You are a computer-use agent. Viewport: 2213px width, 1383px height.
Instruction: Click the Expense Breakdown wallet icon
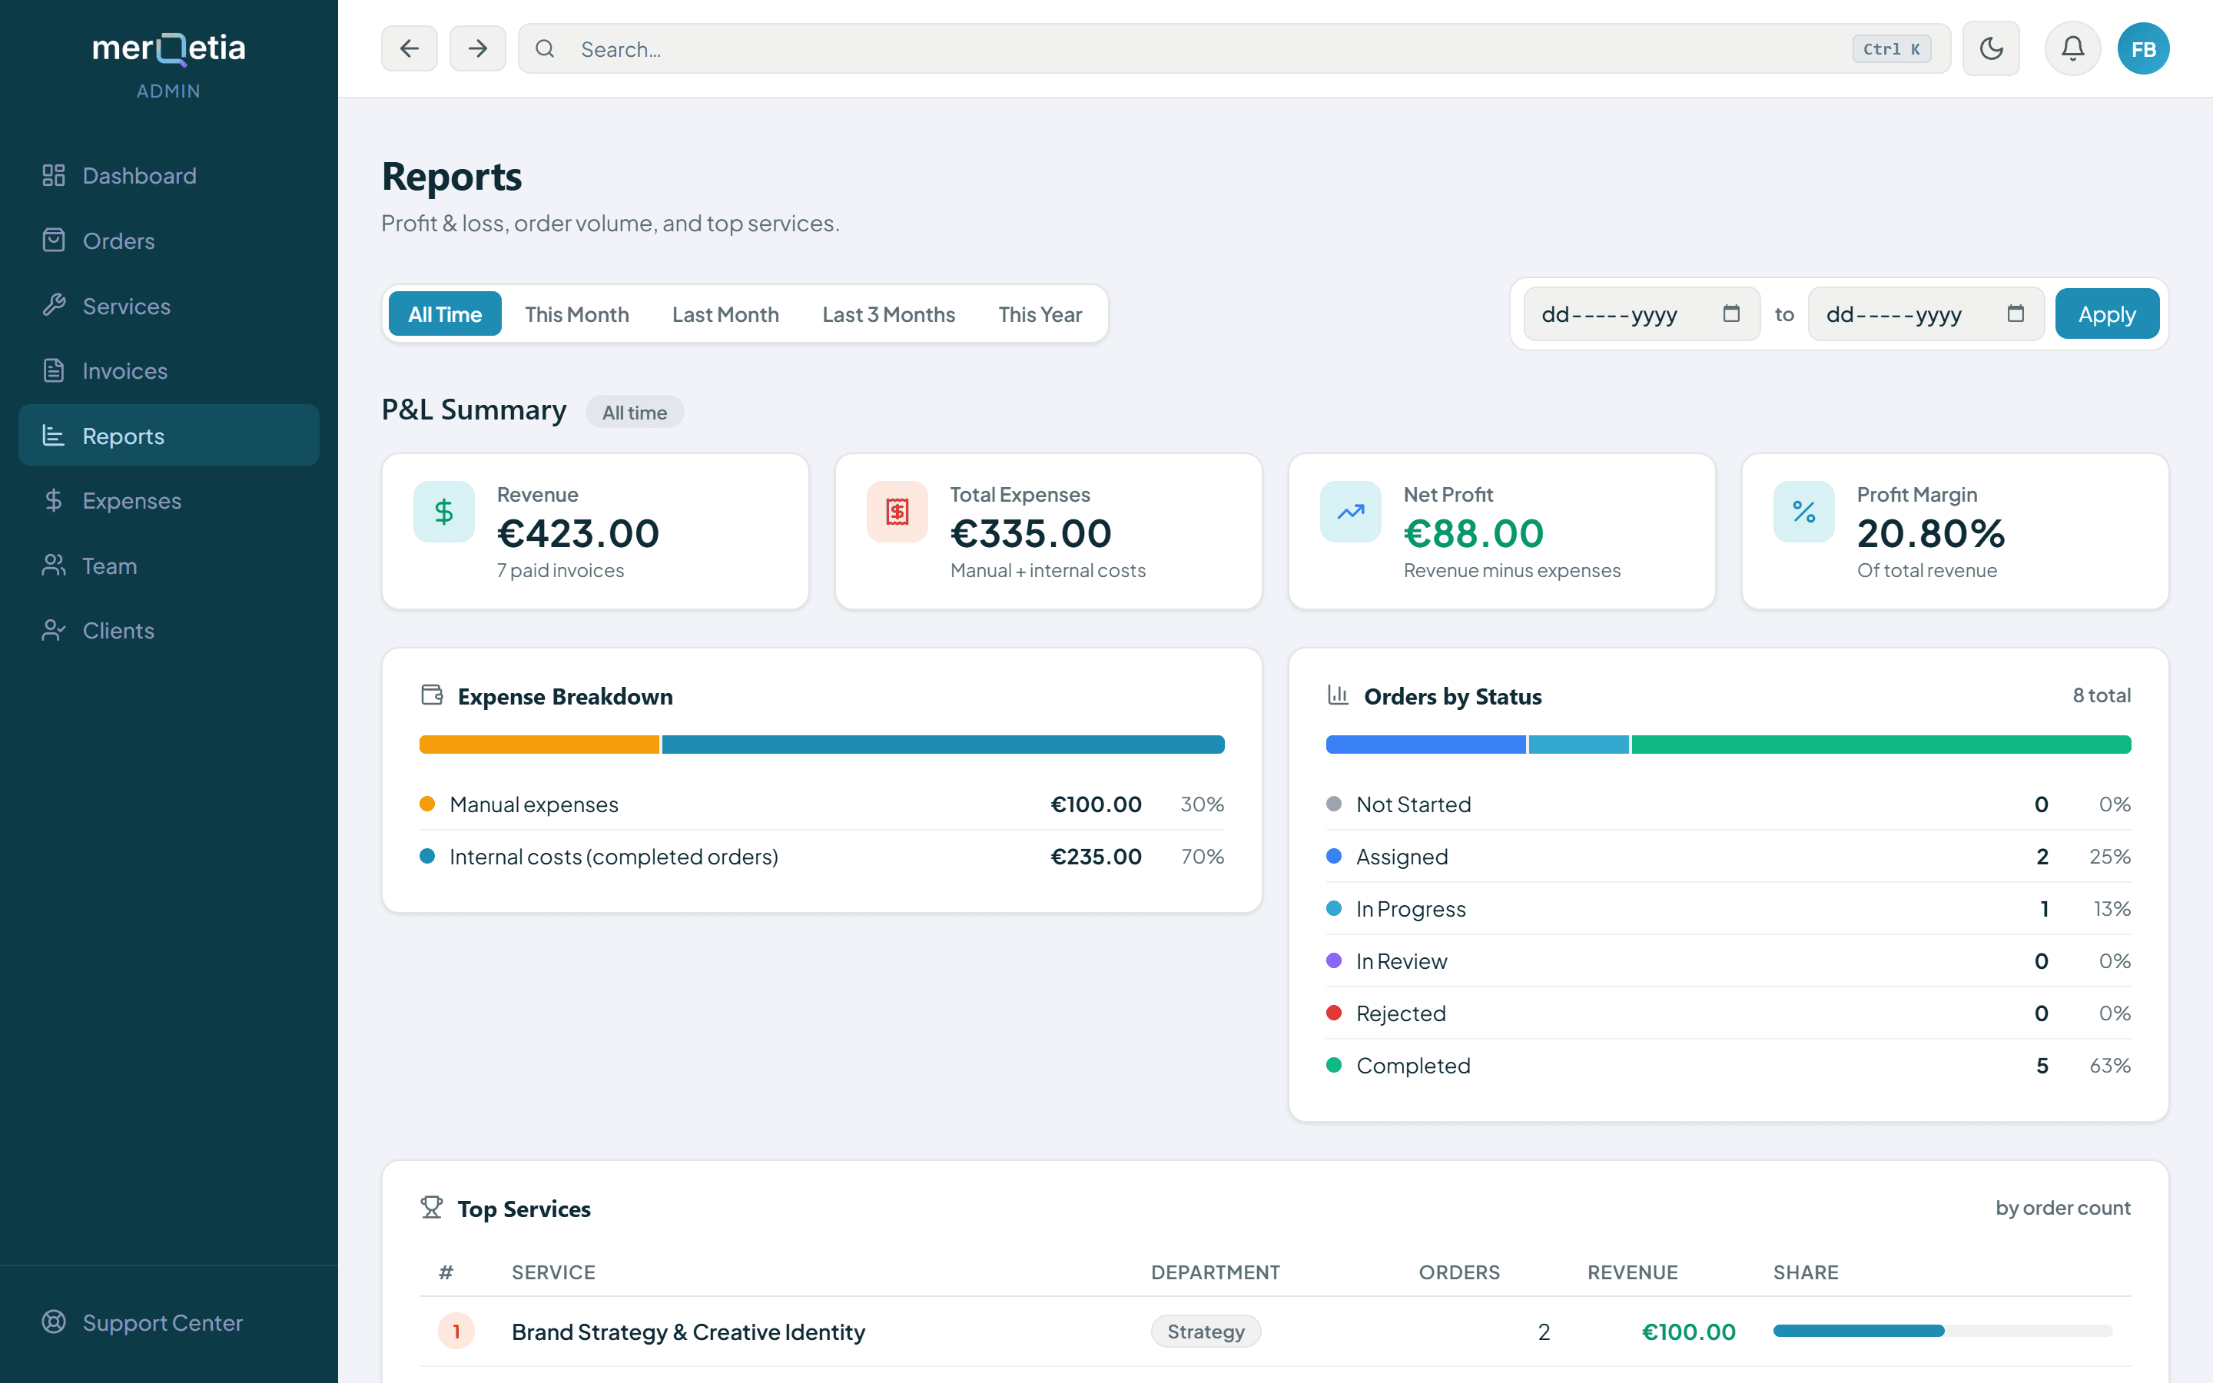click(432, 695)
